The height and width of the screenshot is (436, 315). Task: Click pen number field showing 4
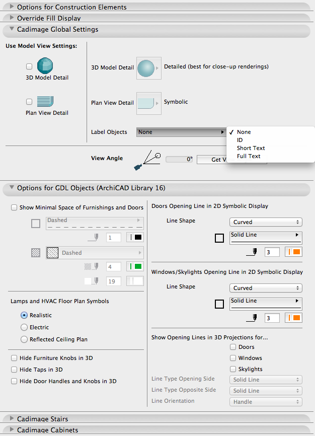(x=114, y=267)
